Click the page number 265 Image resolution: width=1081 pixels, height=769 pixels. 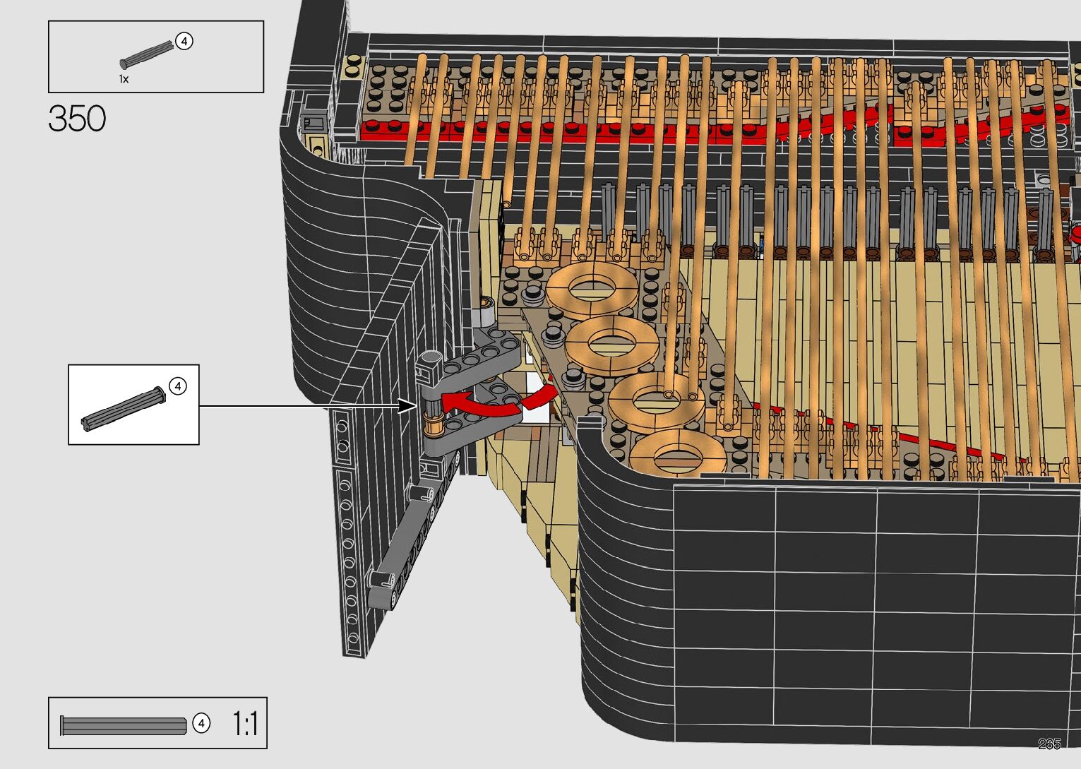coord(1049,744)
